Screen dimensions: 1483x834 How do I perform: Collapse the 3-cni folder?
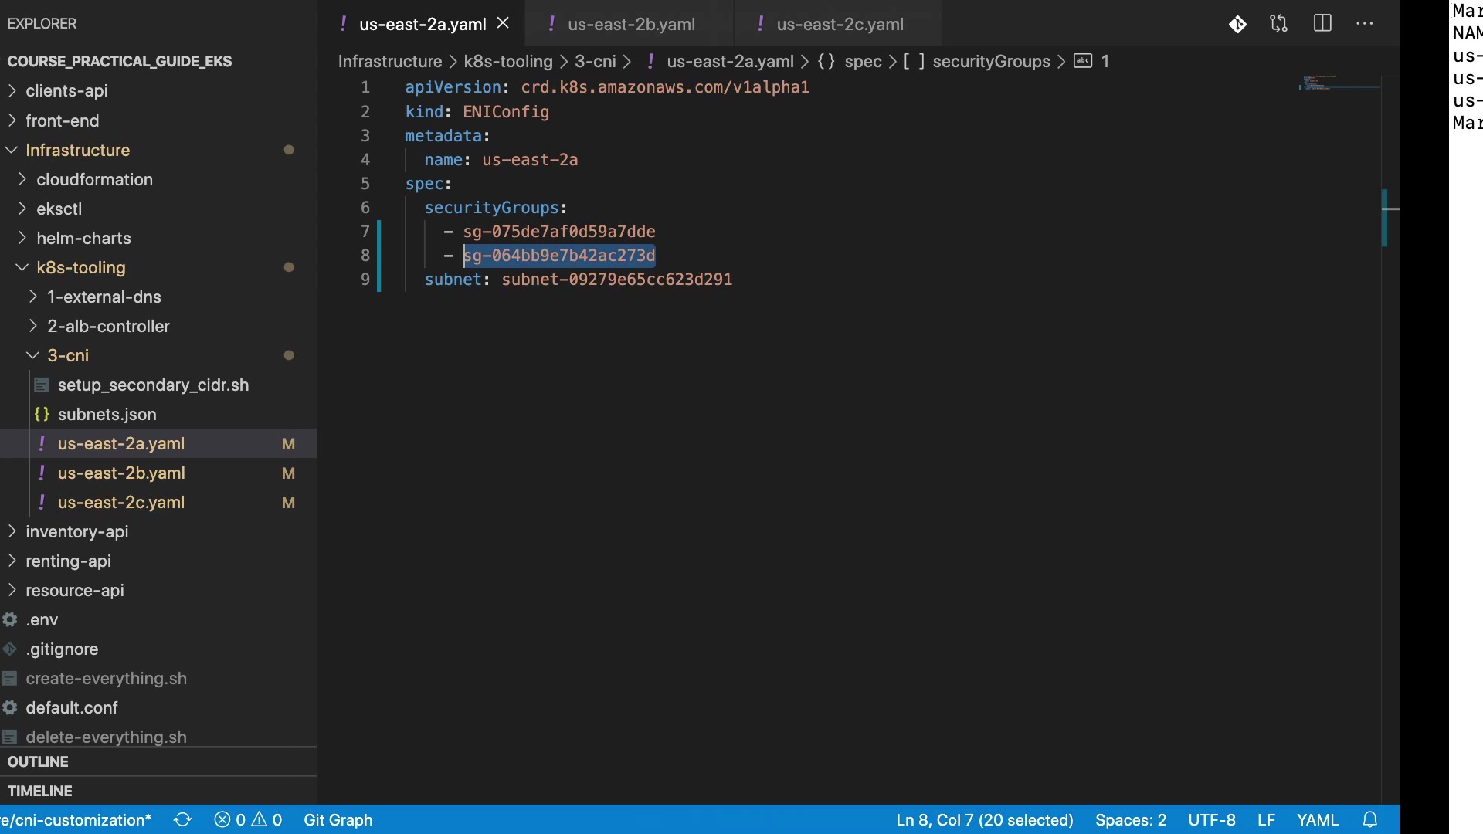pyautogui.click(x=68, y=355)
